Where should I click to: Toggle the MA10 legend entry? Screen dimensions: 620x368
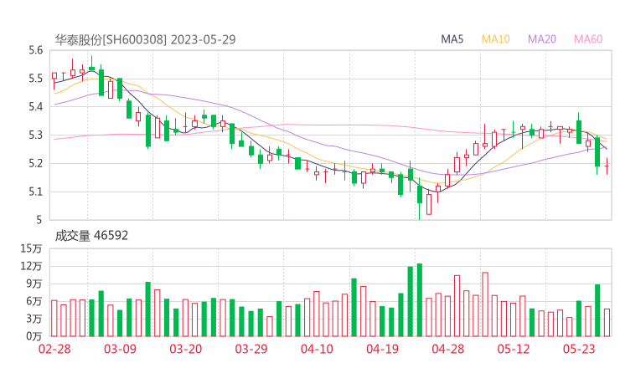pos(495,39)
